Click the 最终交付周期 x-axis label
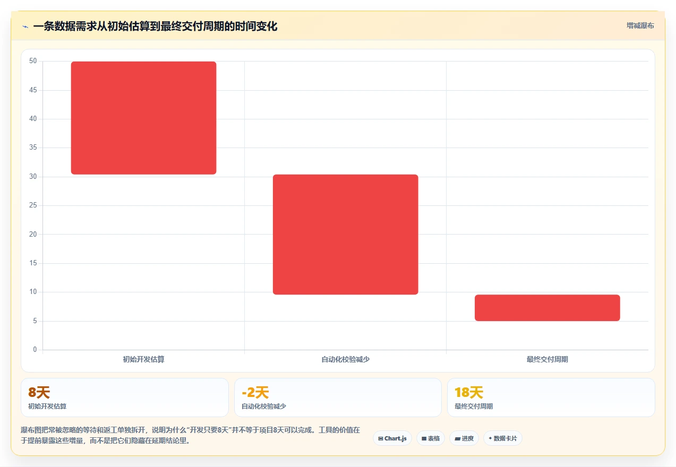 tap(547, 359)
